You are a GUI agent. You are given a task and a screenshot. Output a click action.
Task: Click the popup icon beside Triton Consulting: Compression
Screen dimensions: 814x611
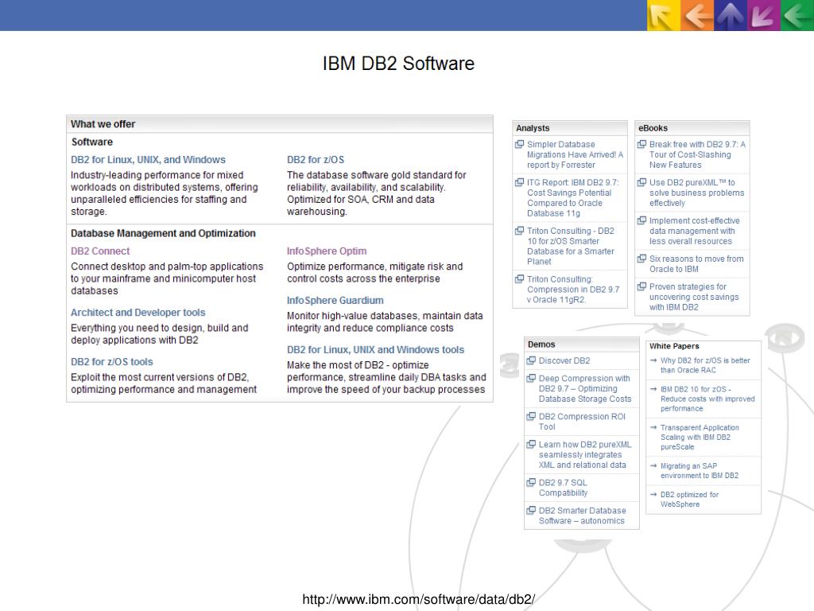click(x=519, y=279)
